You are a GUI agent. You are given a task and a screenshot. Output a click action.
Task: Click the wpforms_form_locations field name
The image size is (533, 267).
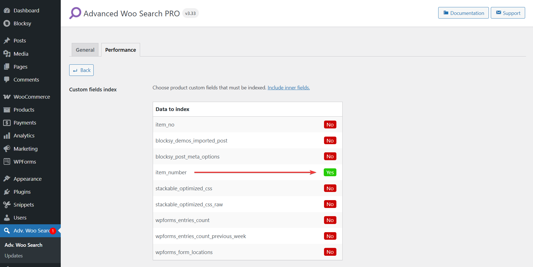(184, 252)
